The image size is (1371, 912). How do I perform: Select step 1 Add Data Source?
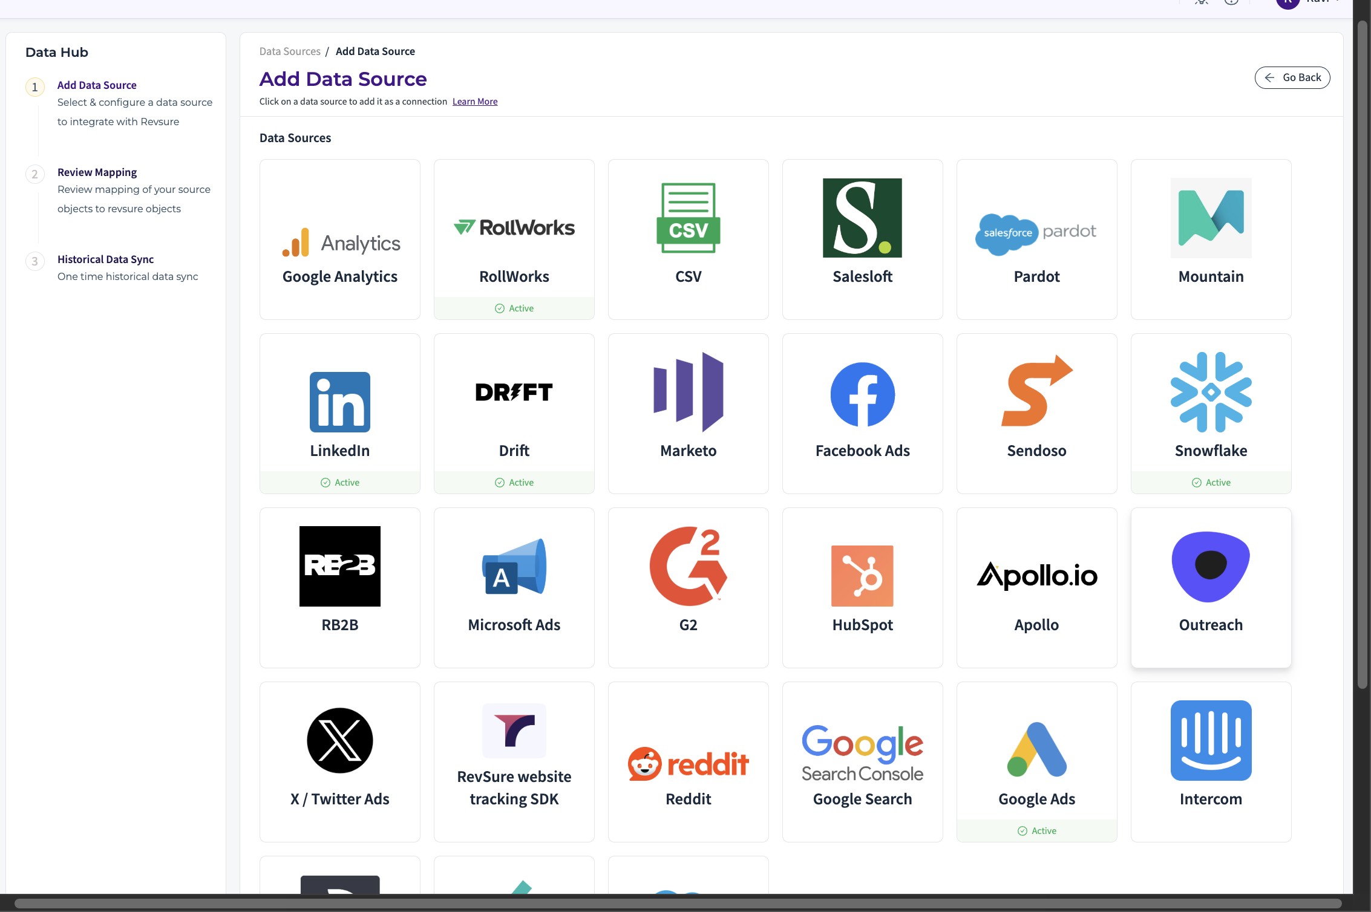coord(97,85)
